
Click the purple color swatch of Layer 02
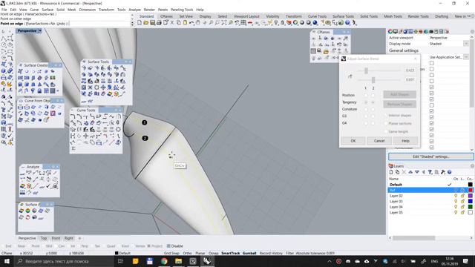point(470,196)
